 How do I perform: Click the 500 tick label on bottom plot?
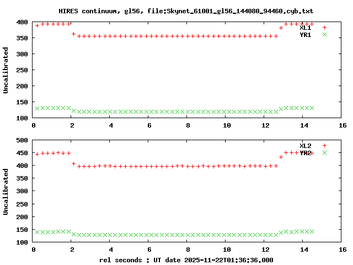pos(22,140)
